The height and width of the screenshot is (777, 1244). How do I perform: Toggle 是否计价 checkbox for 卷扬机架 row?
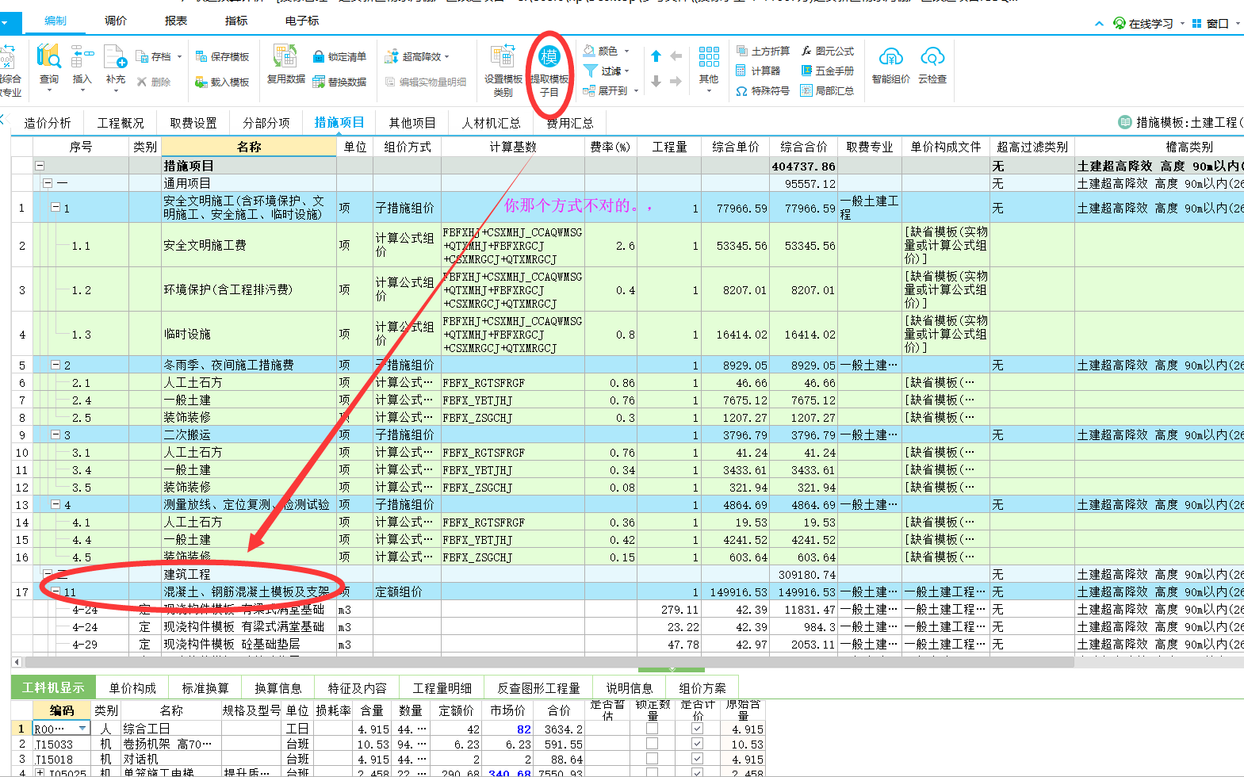[x=697, y=744]
